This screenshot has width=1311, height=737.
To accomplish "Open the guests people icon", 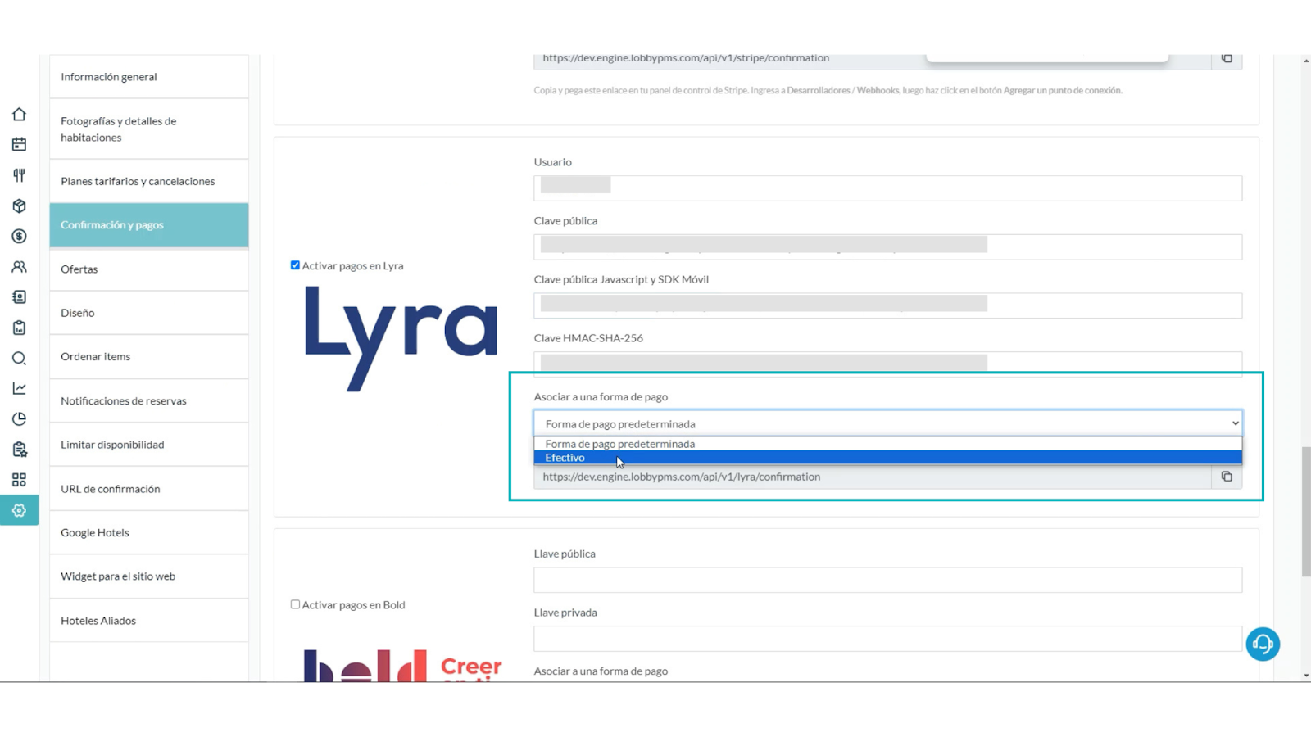I will pos(19,267).
